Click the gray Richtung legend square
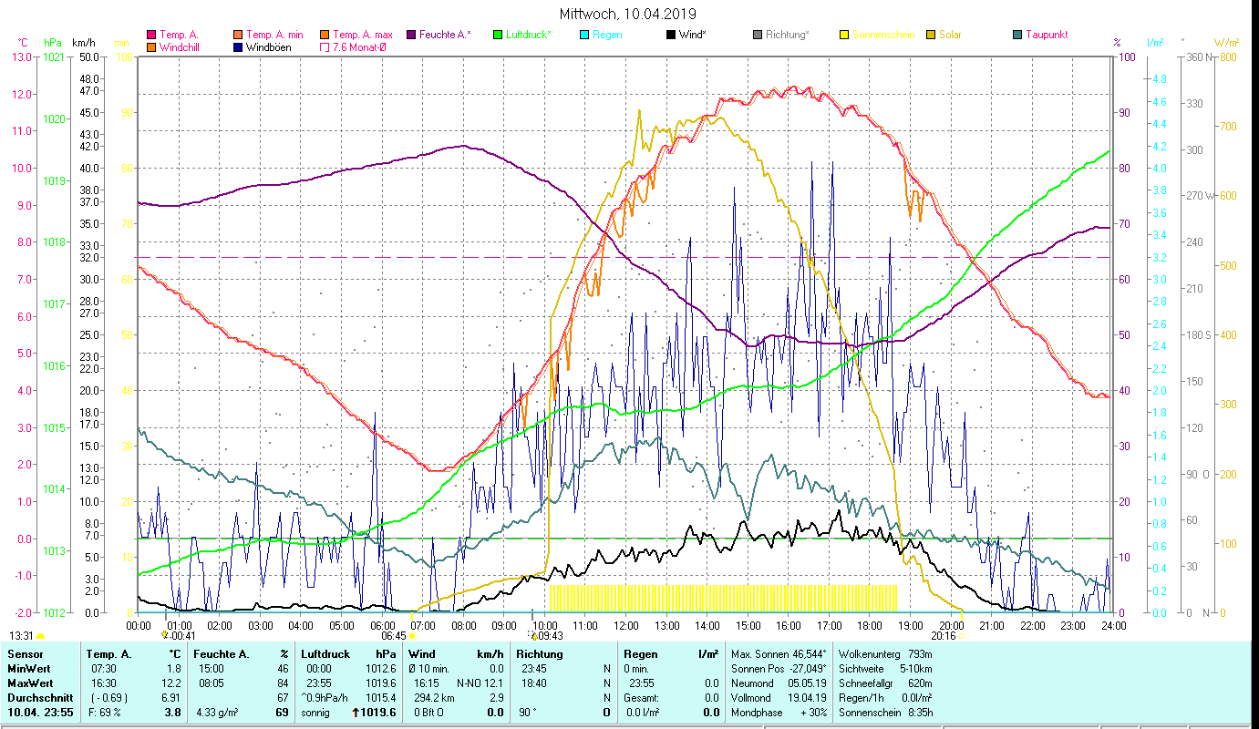The height and width of the screenshot is (729, 1259). click(x=758, y=36)
